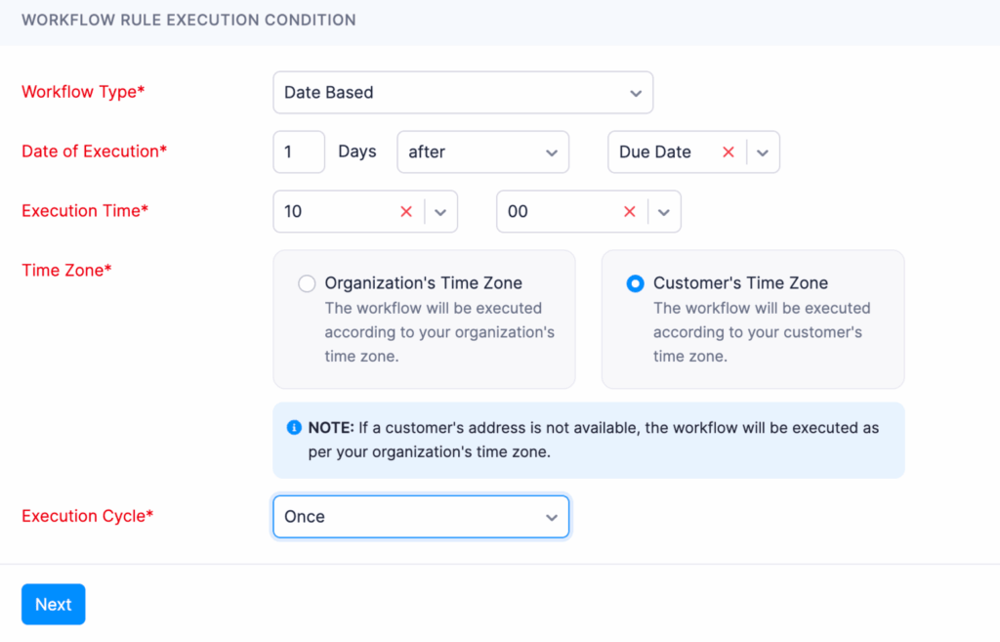Open the Due Date dropdown chevron
The height and width of the screenshot is (642, 1000).
[x=762, y=152]
